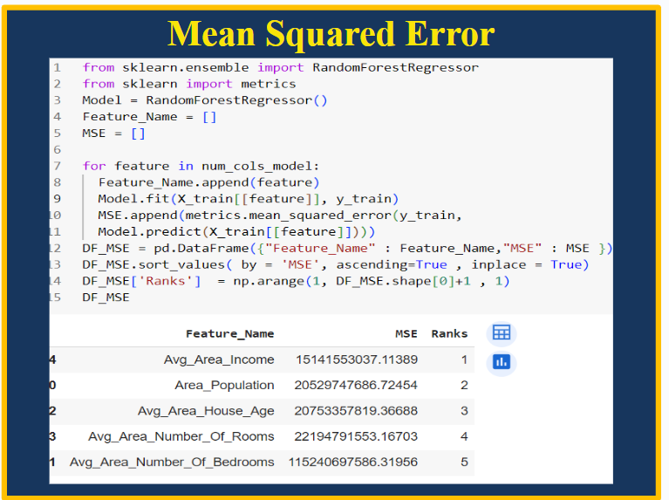Click the 'Model = RandomForestRegressor()' line
669x500 pixels.
pos(205,100)
